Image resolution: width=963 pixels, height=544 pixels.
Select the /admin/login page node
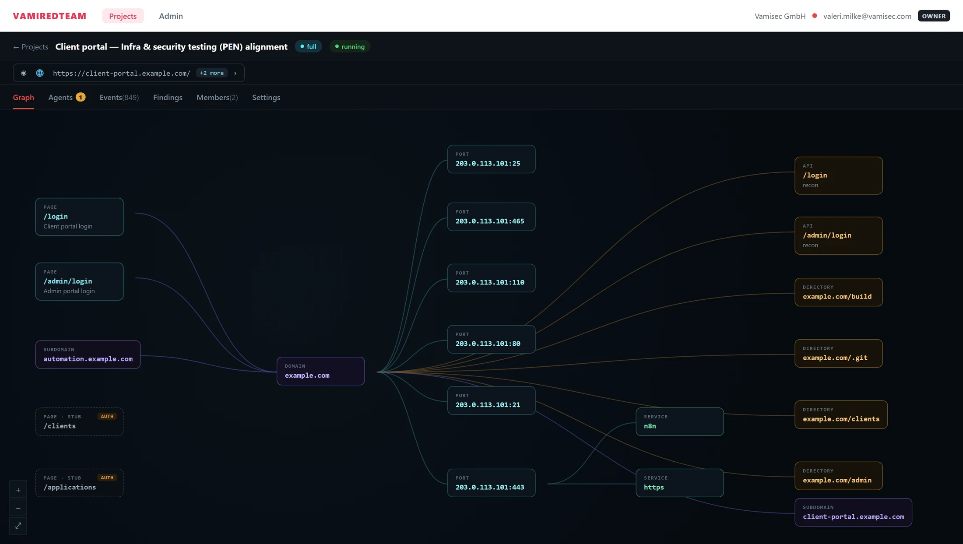point(79,281)
